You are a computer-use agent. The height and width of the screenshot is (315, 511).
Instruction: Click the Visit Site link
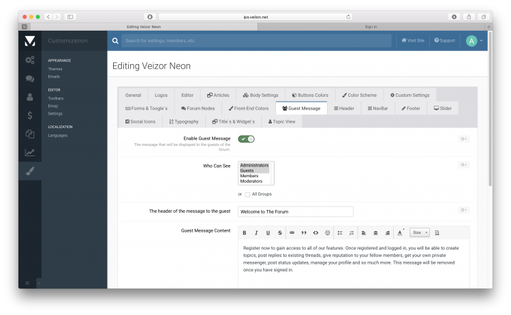[413, 40]
